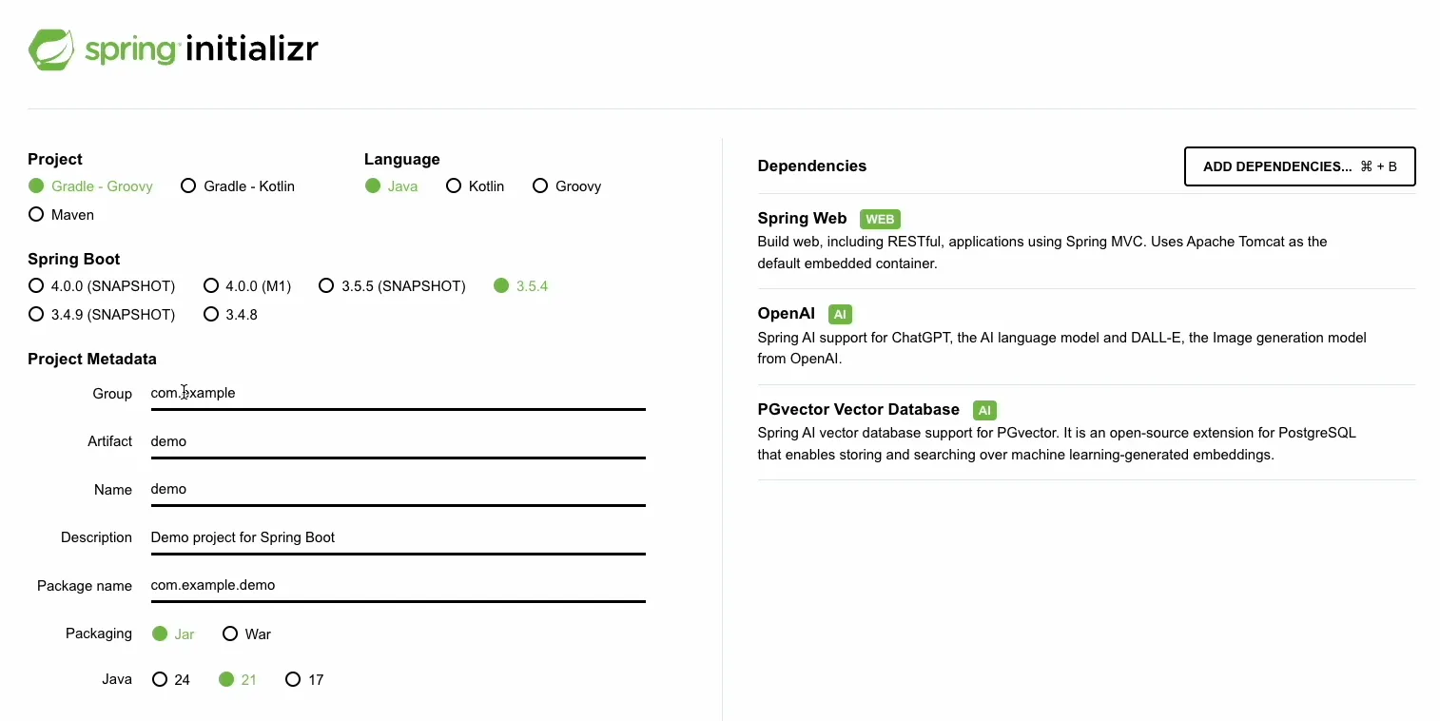Select Gradle - Kotlin project type
This screenshot has width=1440, height=721.
[188, 186]
